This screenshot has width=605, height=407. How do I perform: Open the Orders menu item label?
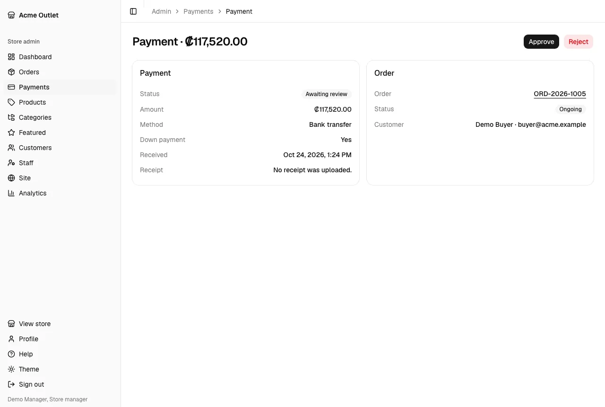pyautogui.click(x=29, y=72)
